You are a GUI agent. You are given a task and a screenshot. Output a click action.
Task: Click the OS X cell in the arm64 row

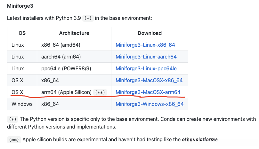coord(17,92)
